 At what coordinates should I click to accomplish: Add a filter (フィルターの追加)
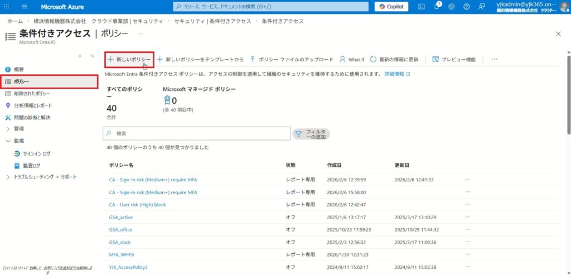[x=311, y=134]
